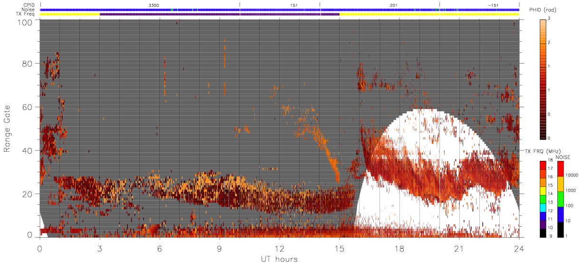Click the CPID row label
The image size is (584, 269).
(x=29, y=5)
